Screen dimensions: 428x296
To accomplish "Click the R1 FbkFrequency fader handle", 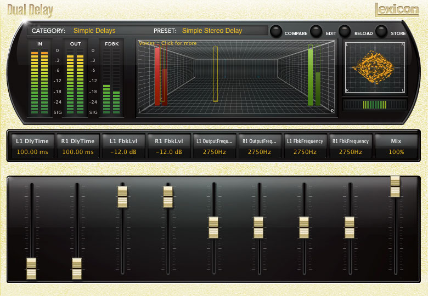I will [x=350, y=227].
